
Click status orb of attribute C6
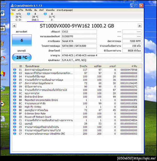[15, 130]
